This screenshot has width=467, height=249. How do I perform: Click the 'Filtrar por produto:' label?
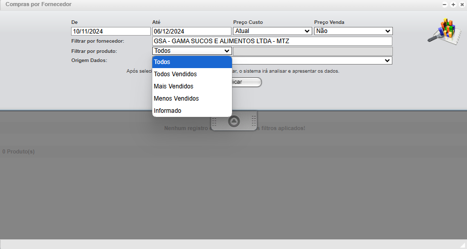point(94,51)
